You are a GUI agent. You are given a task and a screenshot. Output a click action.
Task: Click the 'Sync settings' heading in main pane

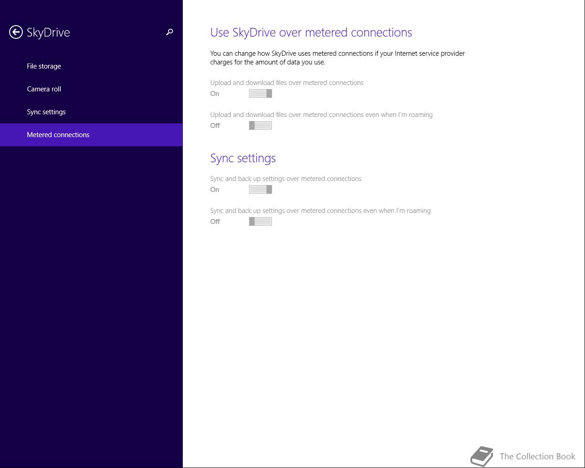pyautogui.click(x=243, y=158)
